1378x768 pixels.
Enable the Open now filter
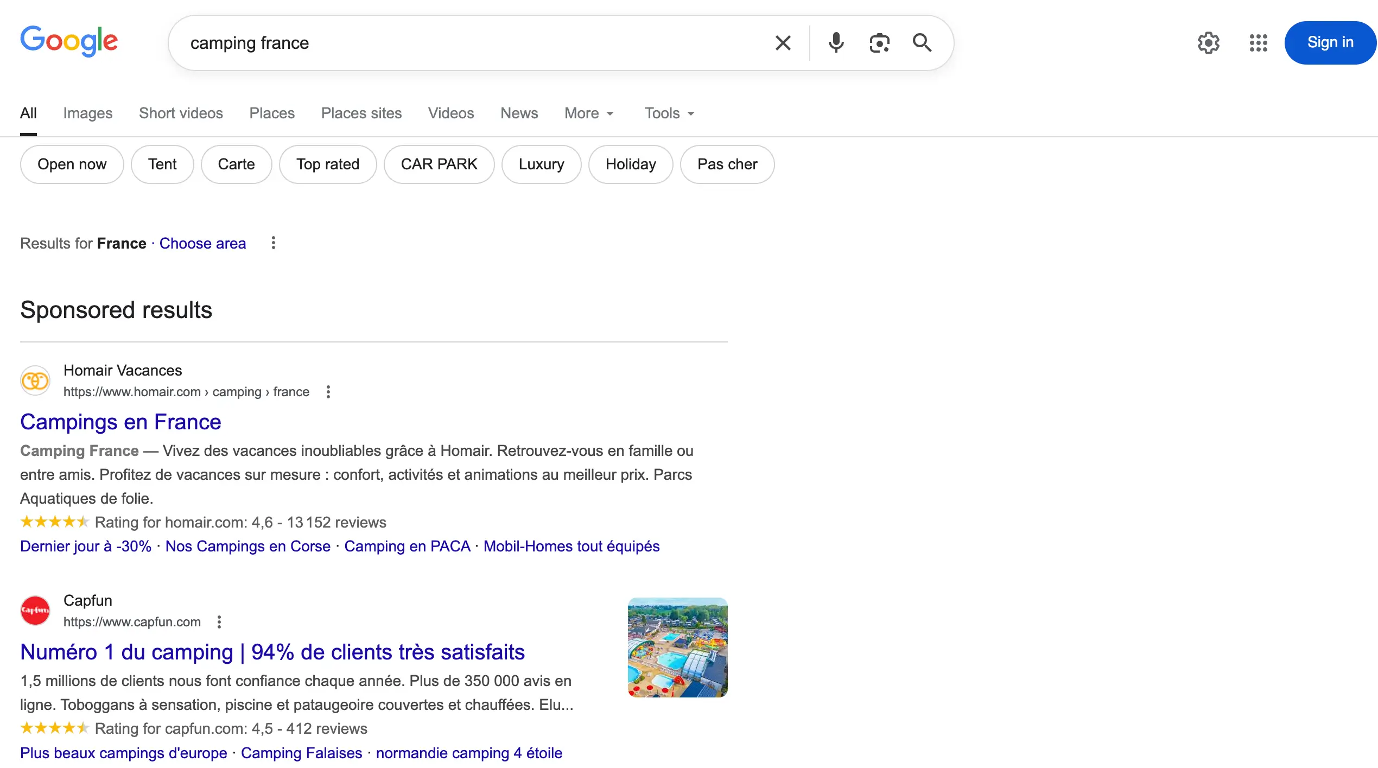click(x=72, y=164)
